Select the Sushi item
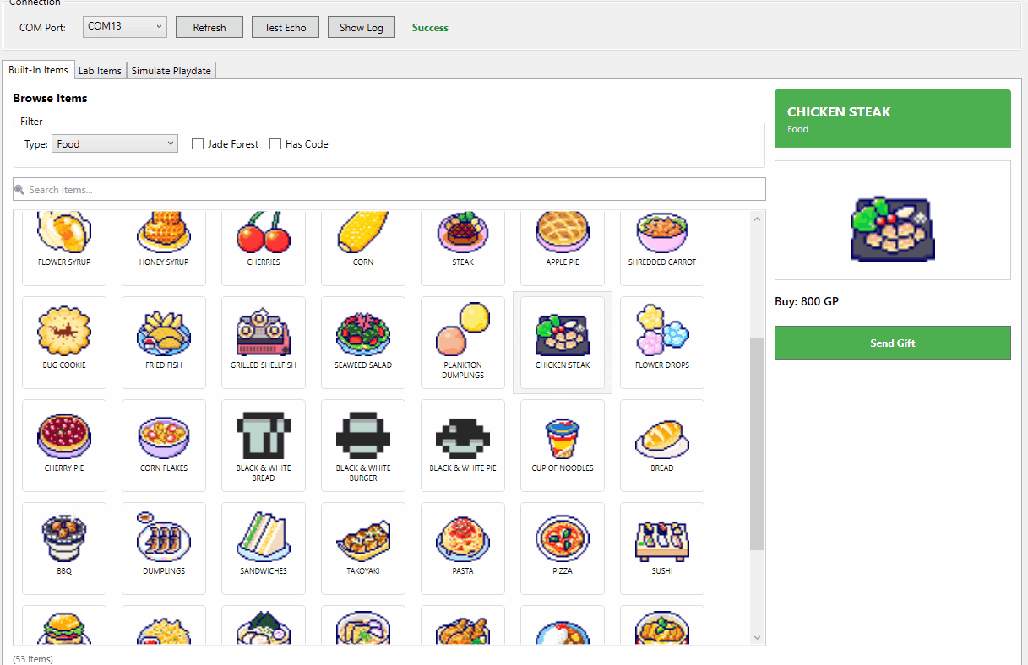Image resolution: width=1028 pixels, height=665 pixels. point(662,547)
